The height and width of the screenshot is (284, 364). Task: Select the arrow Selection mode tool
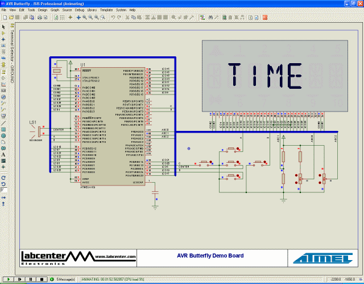click(3, 27)
